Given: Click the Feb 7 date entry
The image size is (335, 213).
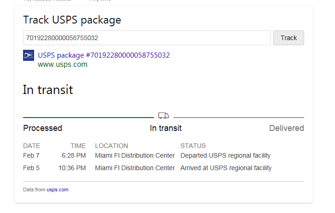Looking at the screenshot, I should click(31, 156).
